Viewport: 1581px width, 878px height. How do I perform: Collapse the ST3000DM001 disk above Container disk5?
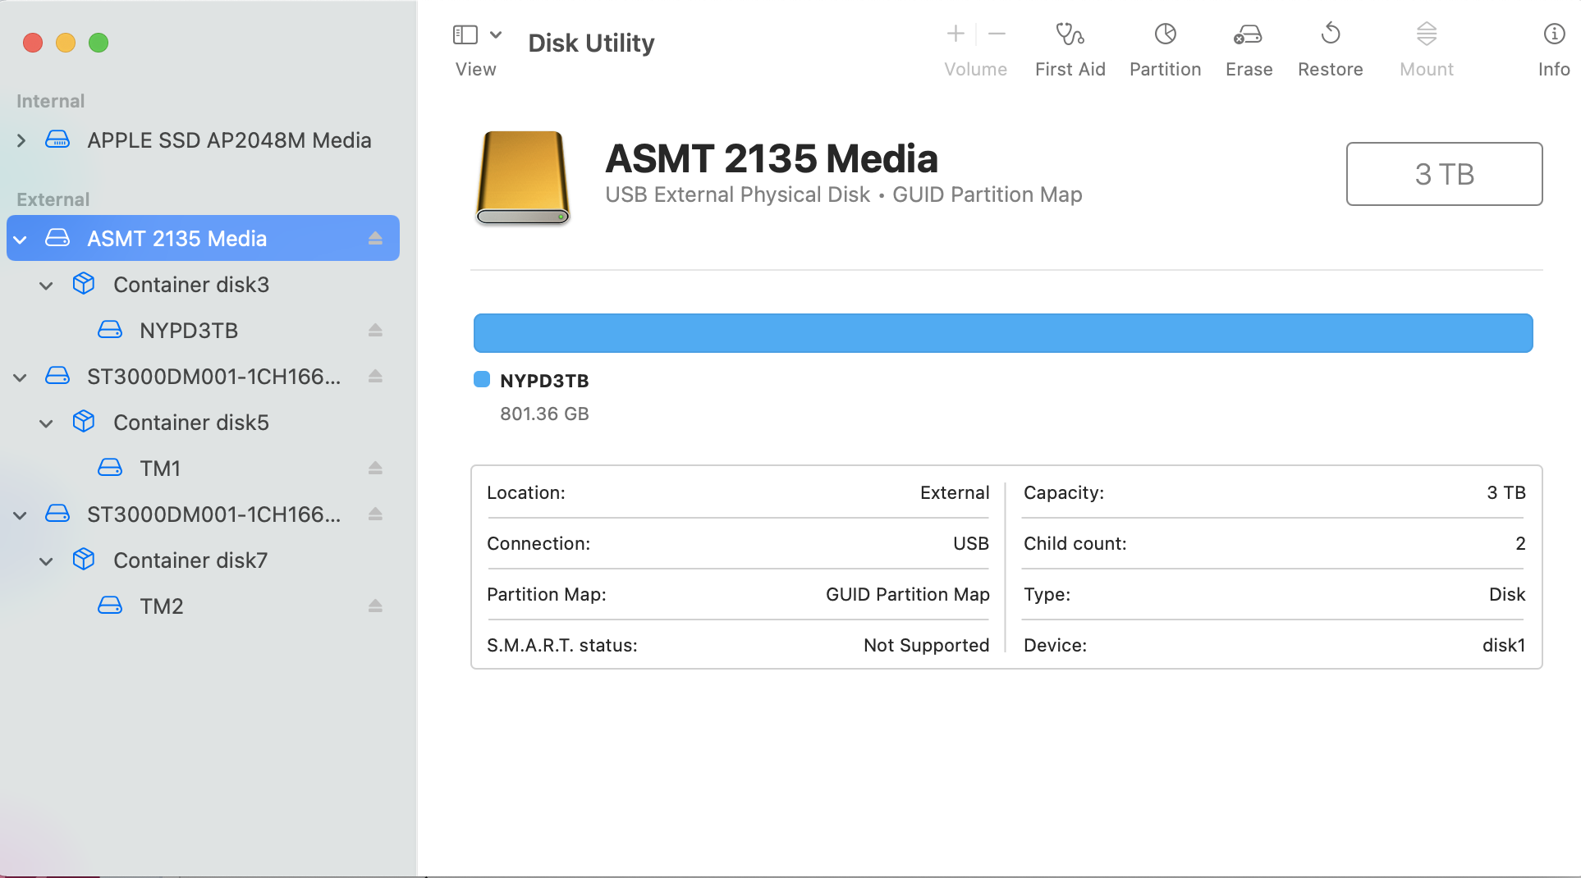click(x=21, y=377)
